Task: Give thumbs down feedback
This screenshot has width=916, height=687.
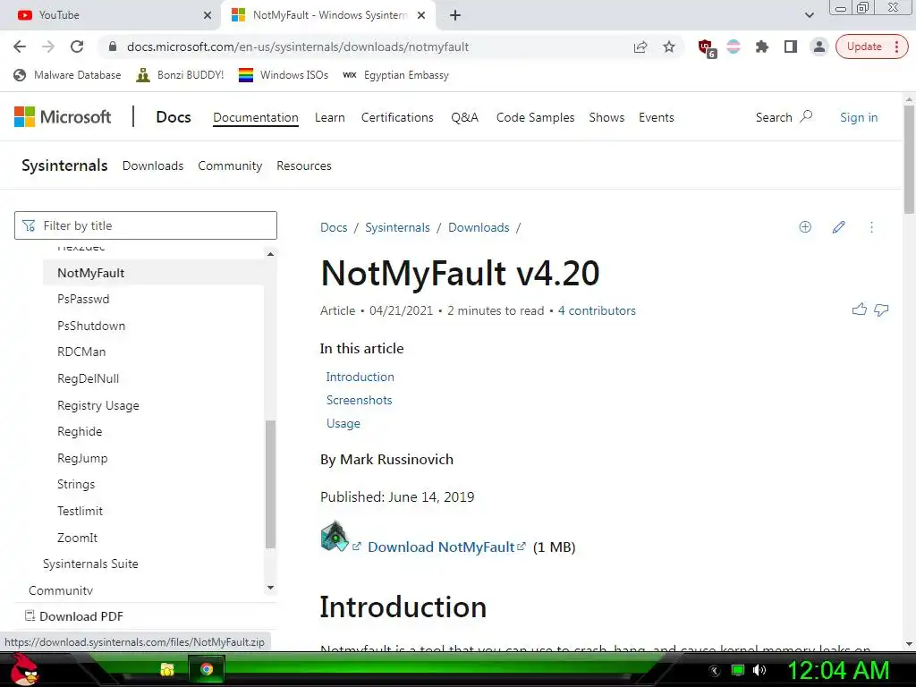Action: click(x=881, y=310)
